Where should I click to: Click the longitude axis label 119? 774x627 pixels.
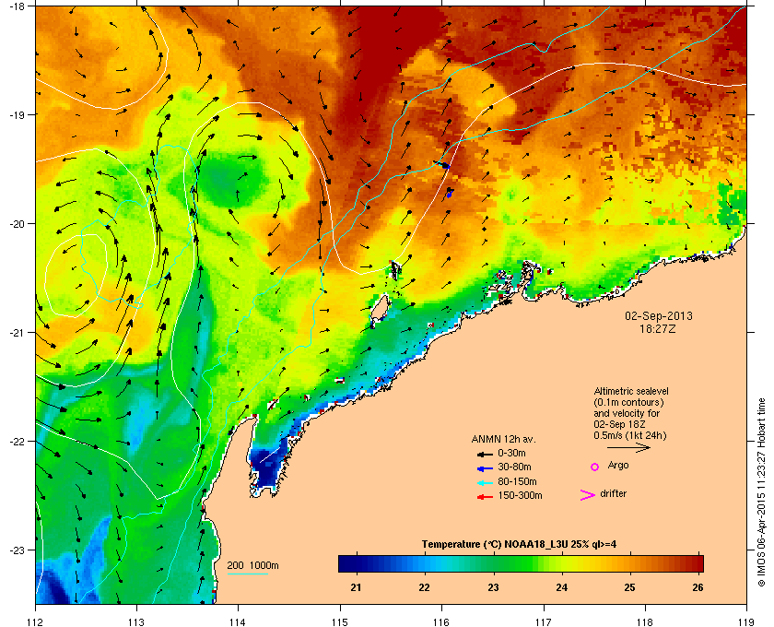click(747, 622)
